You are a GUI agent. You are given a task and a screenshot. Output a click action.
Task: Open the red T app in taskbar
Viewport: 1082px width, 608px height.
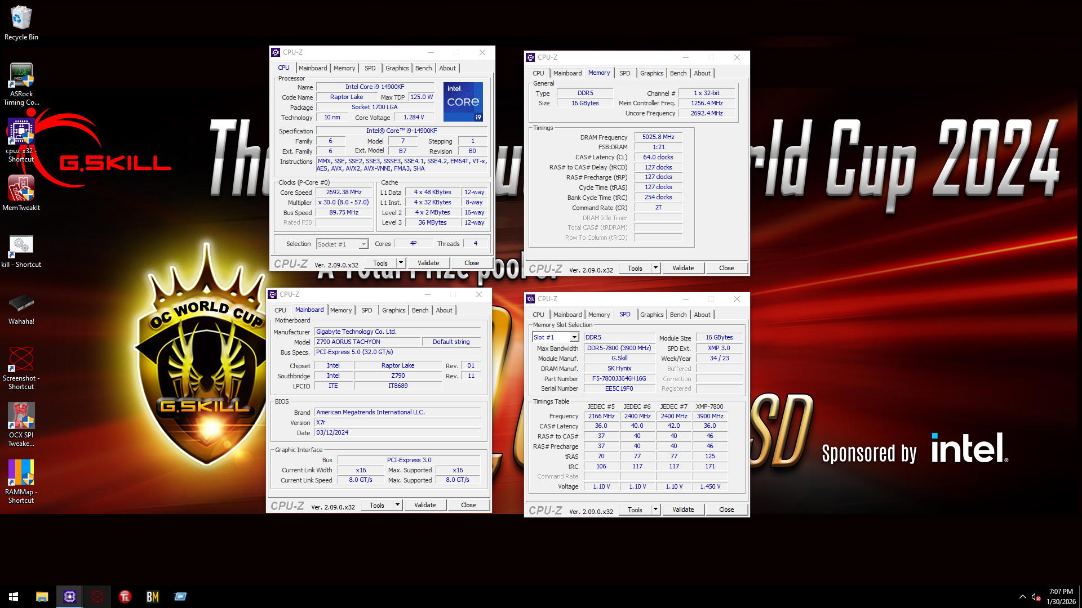coord(125,597)
